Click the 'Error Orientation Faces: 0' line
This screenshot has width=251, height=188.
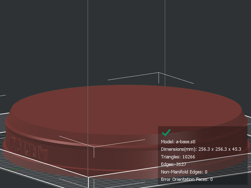(x=187, y=179)
